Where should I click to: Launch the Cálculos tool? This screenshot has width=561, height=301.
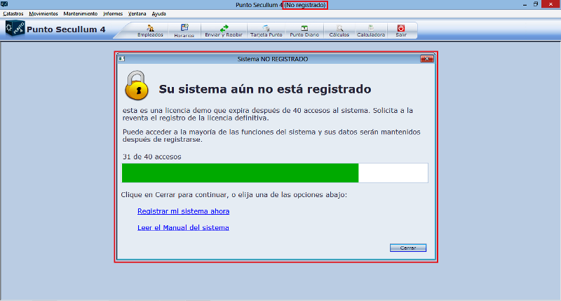pyautogui.click(x=339, y=31)
